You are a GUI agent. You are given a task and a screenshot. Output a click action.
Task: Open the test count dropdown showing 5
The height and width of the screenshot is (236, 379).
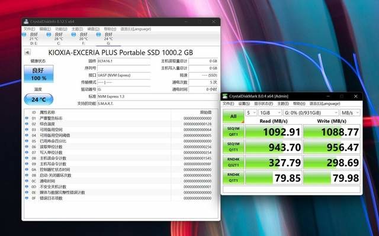coord(251,113)
